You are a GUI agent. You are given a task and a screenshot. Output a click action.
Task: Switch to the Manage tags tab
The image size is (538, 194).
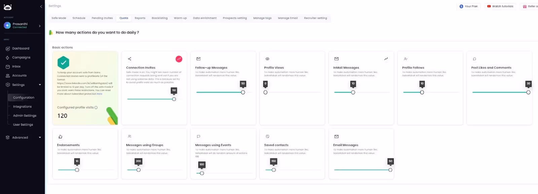point(262,18)
